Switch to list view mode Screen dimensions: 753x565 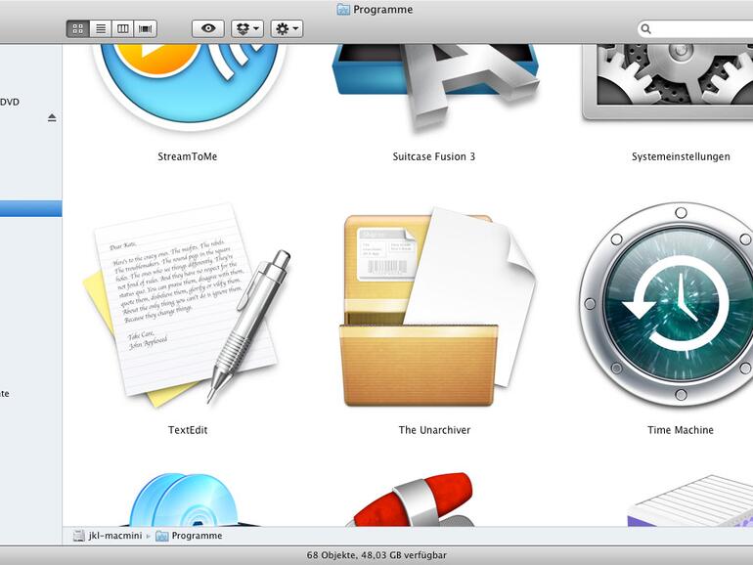[x=101, y=28]
